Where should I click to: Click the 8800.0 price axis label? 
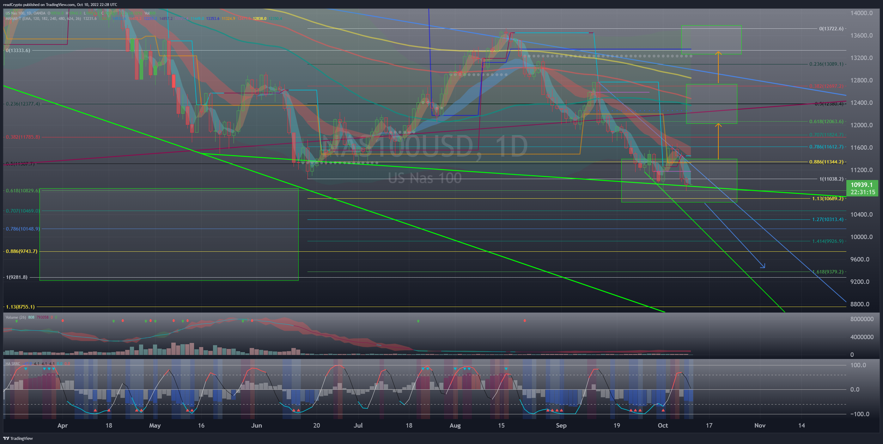pyautogui.click(x=860, y=304)
